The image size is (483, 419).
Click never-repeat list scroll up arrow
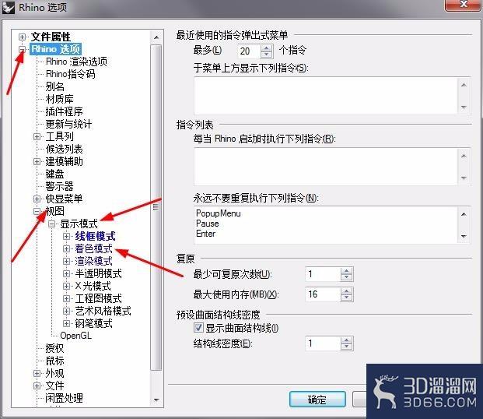click(464, 214)
